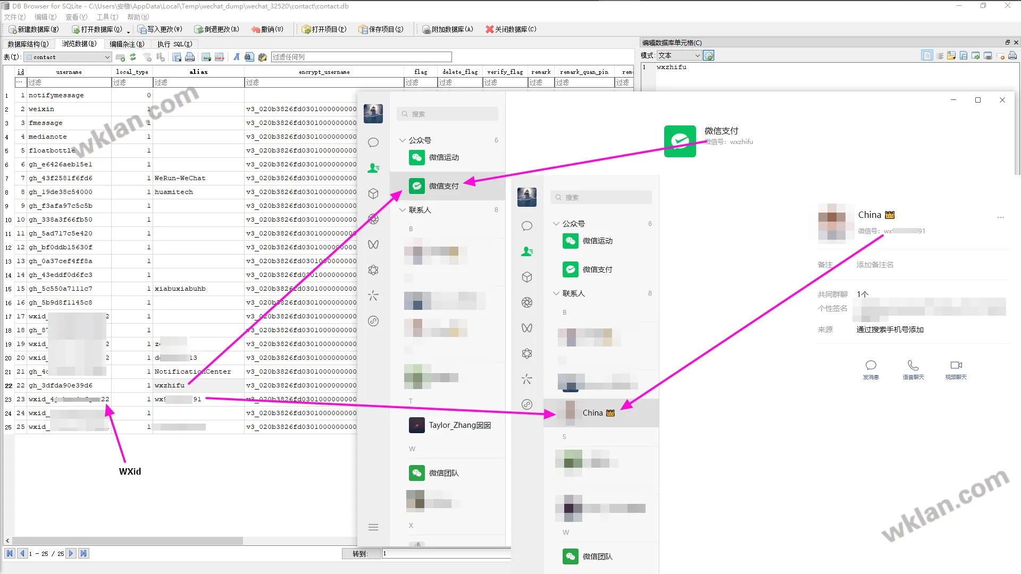Click the import-from-file folder icon in cell editor
The height and width of the screenshot is (574, 1021).
pyautogui.click(x=951, y=55)
